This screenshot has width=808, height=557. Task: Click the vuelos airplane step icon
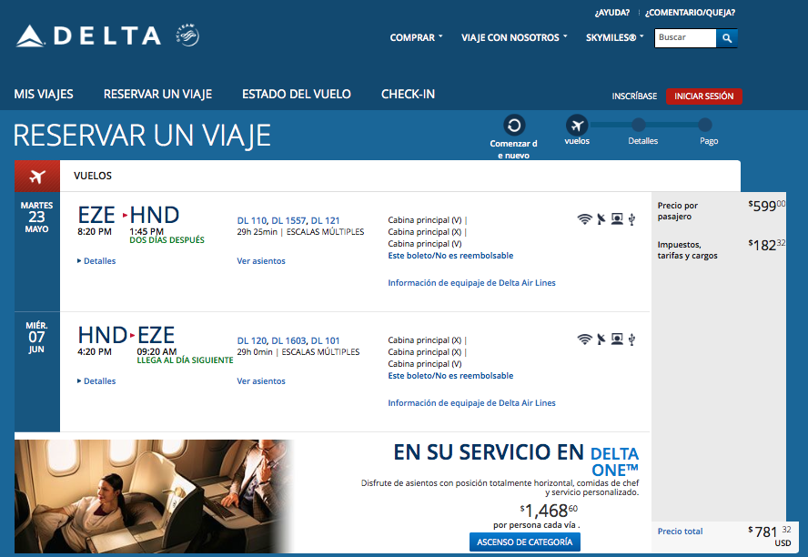pyautogui.click(x=577, y=126)
